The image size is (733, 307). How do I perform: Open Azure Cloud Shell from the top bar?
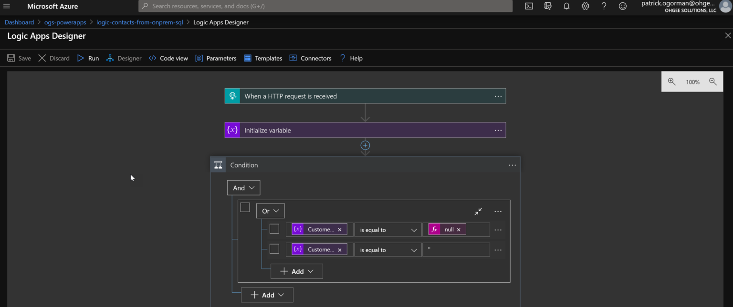pyautogui.click(x=529, y=6)
